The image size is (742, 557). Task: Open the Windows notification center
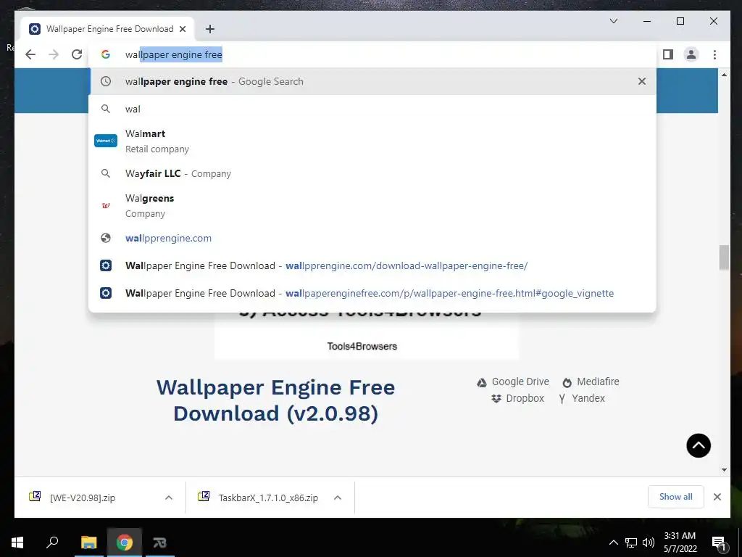click(719, 543)
